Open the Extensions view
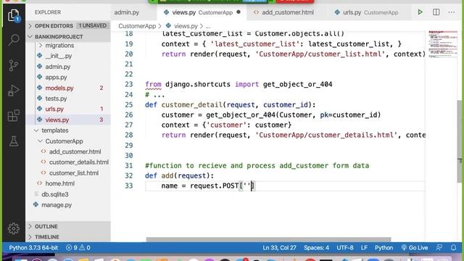Screen dimensions: 464x261 [x=14, y=116]
